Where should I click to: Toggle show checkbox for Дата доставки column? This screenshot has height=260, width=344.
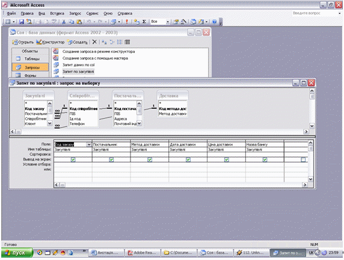click(x=188, y=159)
